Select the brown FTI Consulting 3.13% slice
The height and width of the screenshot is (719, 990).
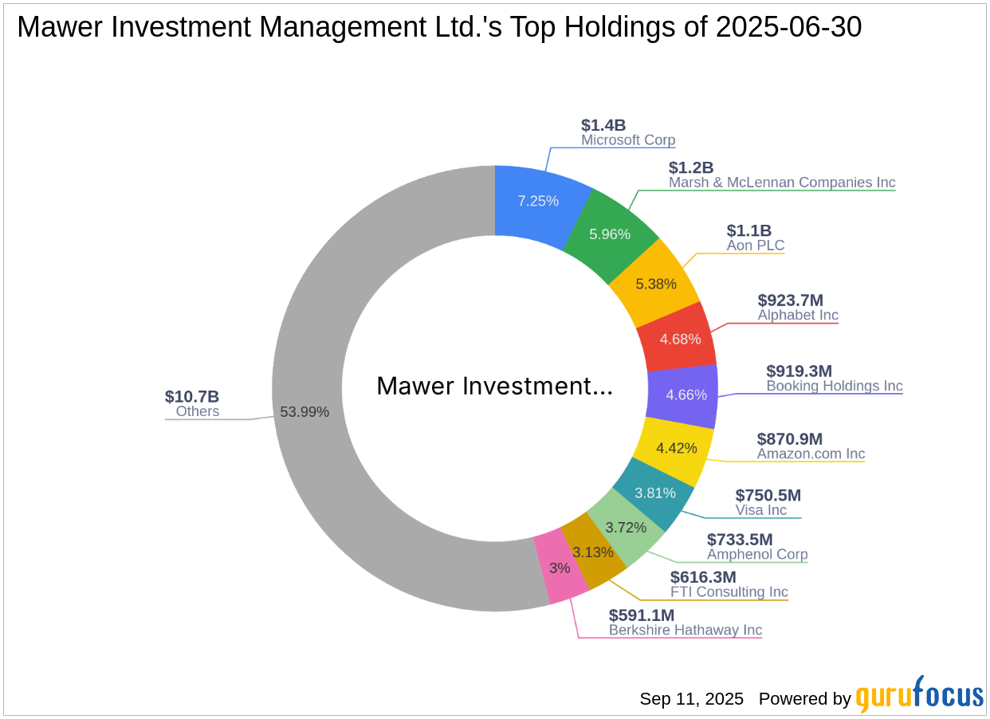pos(594,552)
